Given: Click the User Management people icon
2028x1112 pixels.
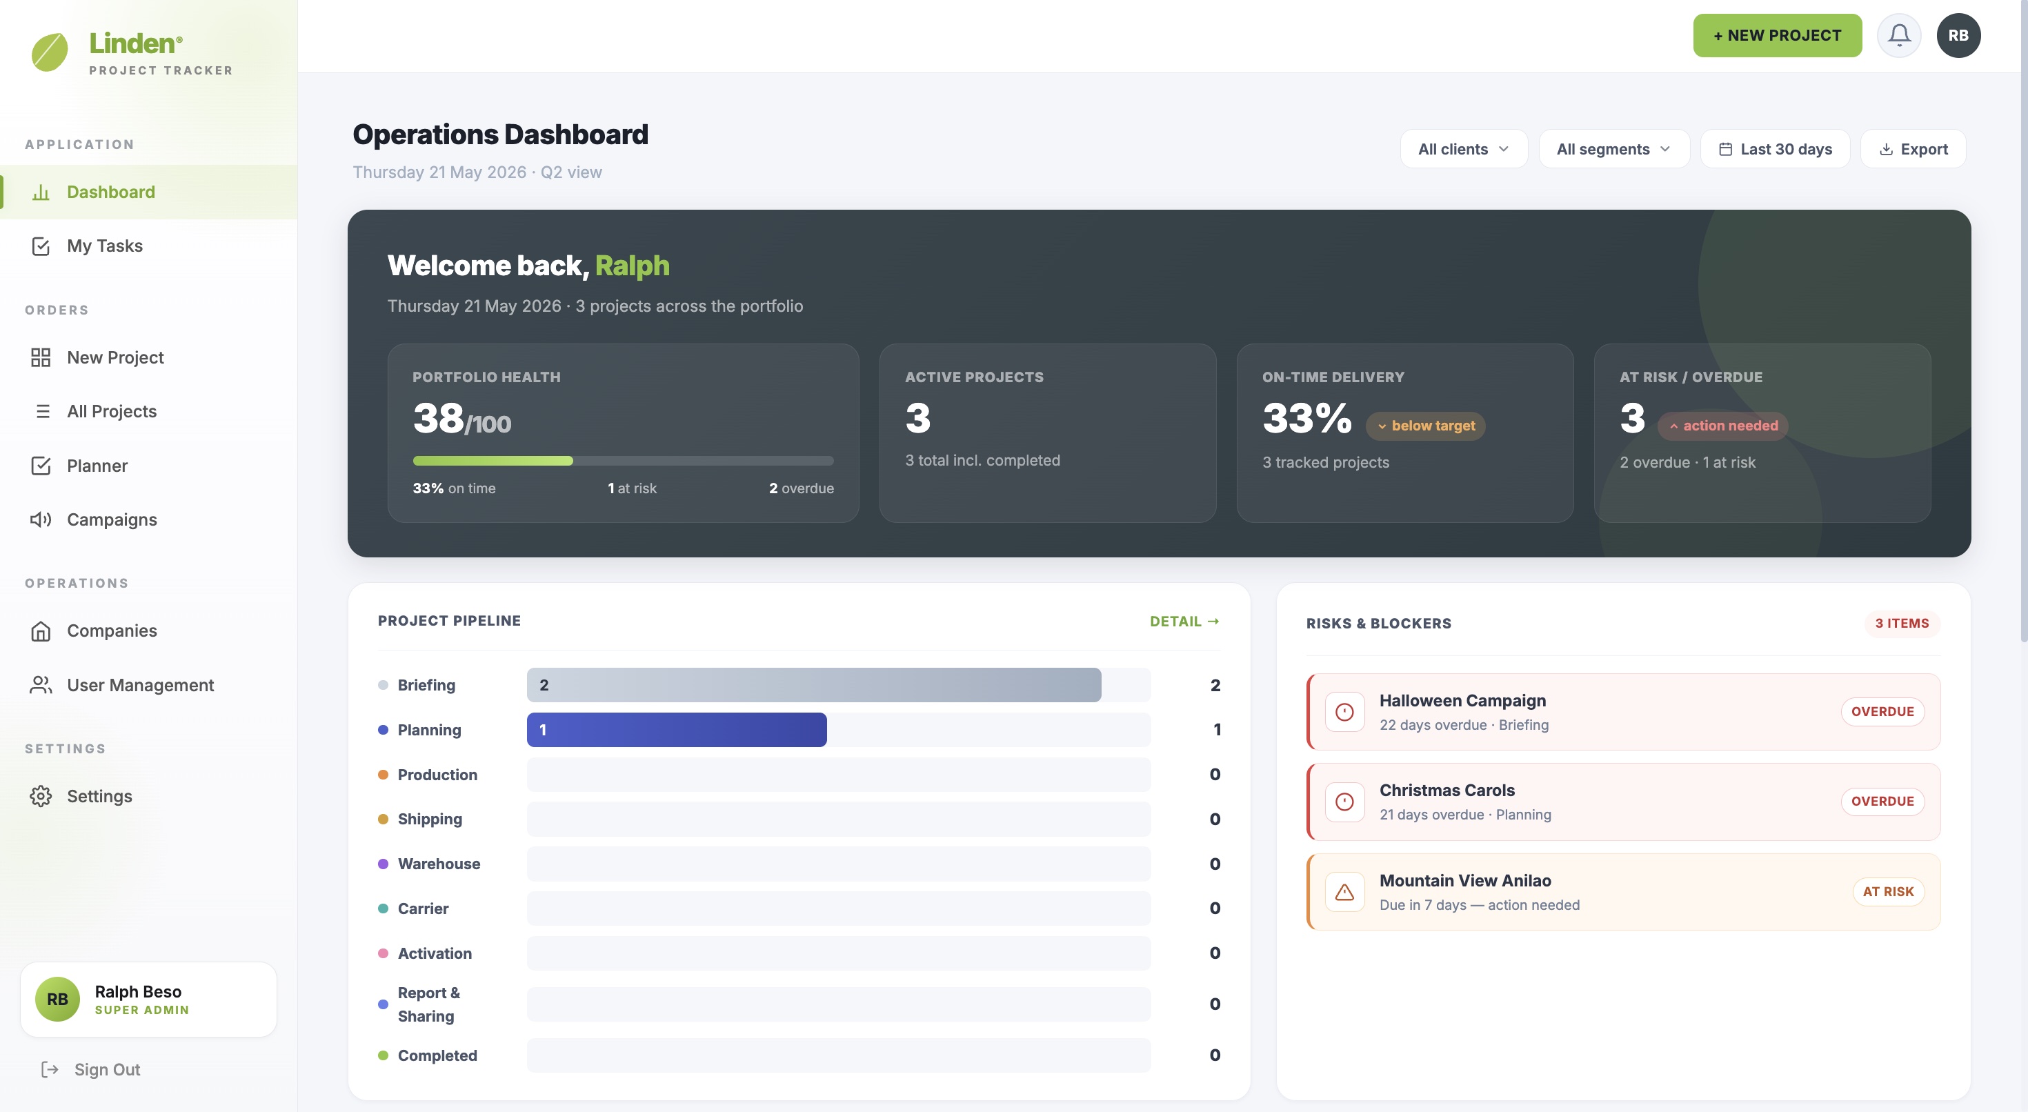Looking at the screenshot, I should (41, 685).
